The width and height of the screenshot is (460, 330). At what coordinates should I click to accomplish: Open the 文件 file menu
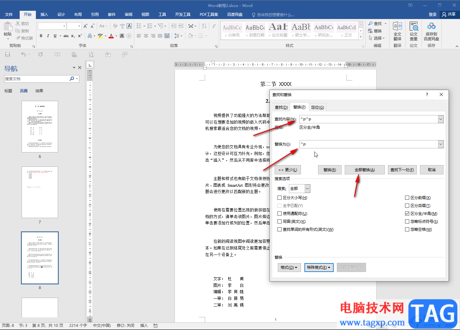click(9, 14)
